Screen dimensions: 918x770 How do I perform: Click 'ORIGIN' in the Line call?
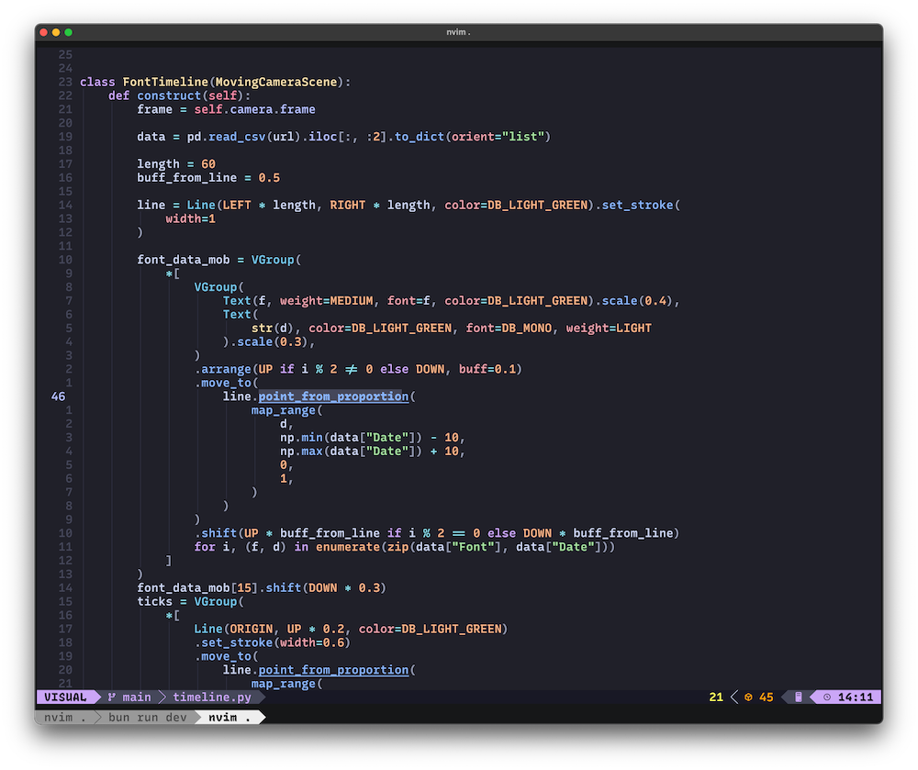252,629
